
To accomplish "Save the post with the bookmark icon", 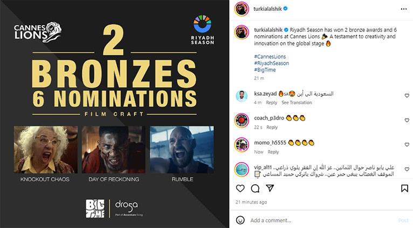I will [404, 188].
